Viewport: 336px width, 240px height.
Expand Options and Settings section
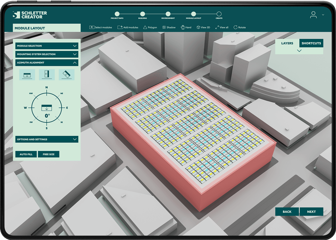coord(47,140)
